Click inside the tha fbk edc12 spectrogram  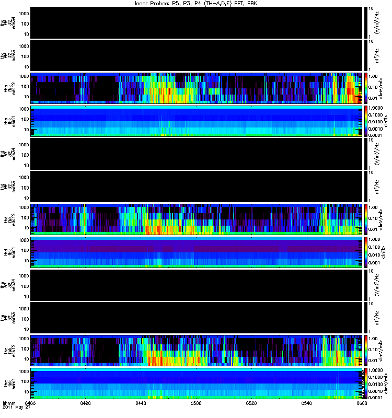[x=197, y=88]
